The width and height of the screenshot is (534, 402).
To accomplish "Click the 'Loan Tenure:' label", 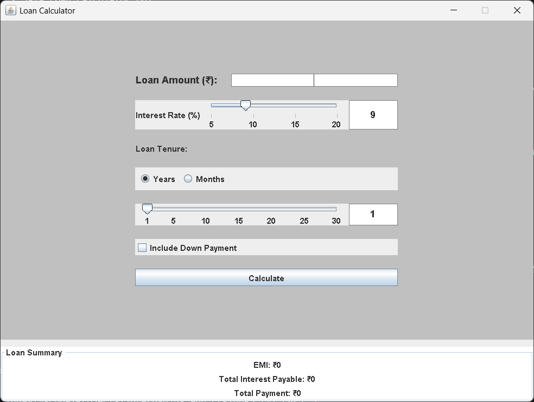I will click(161, 149).
